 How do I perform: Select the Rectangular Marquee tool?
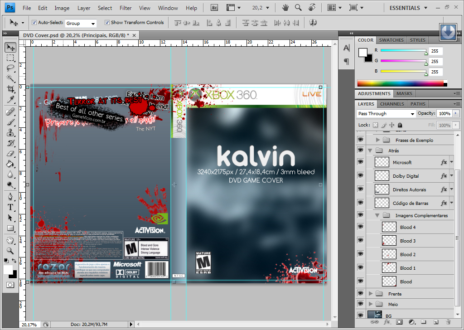10,58
